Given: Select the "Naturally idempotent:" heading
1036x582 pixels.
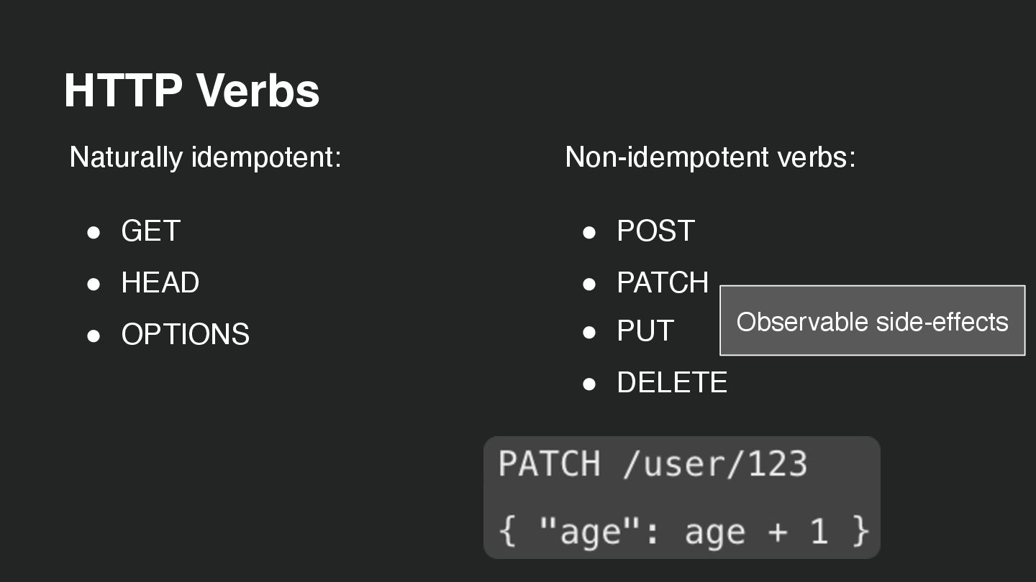Looking at the screenshot, I should 205,157.
